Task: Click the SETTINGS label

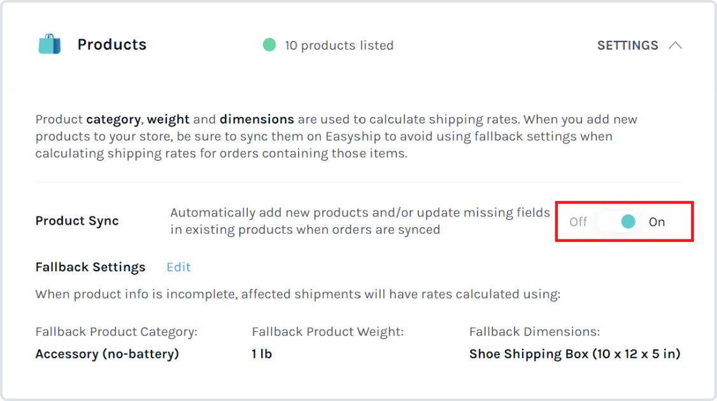Action: pos(627,45)
